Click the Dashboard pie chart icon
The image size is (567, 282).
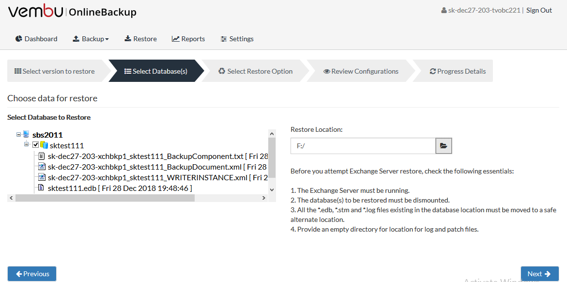19,39
